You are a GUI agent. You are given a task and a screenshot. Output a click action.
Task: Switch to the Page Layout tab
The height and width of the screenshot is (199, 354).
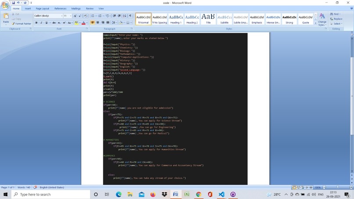pos(42,9)
